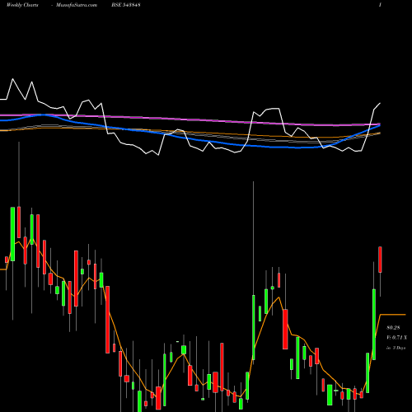This screenshot has height=412, width=412.
Task: Click the 'BSE 543848' ticker text
Action: point(126,5)
